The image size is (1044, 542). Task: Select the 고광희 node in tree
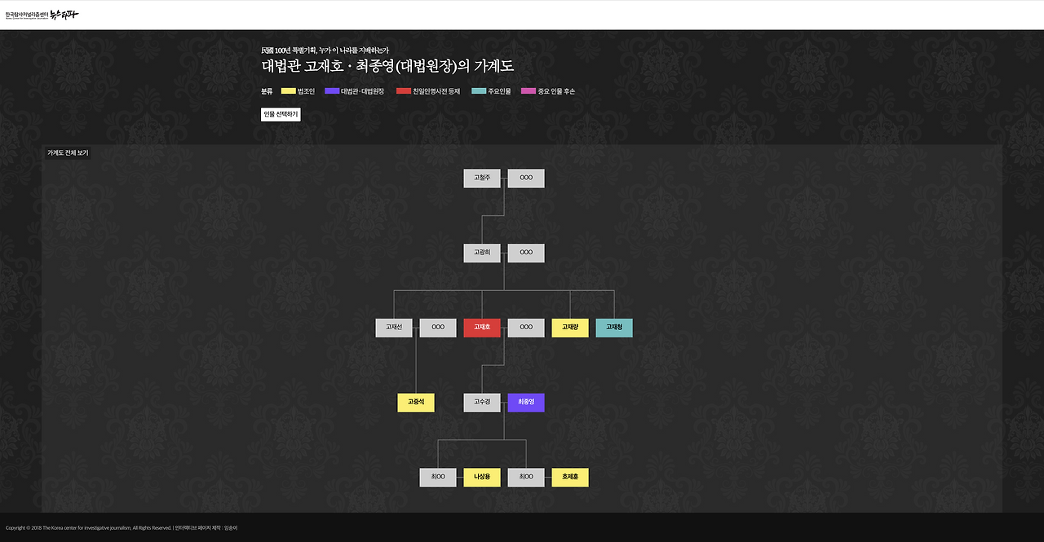coord(482,253)
